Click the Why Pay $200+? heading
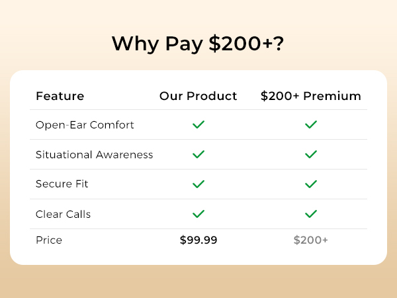The image size is (397, 298). pyautogui.click(x=198, y=44)
